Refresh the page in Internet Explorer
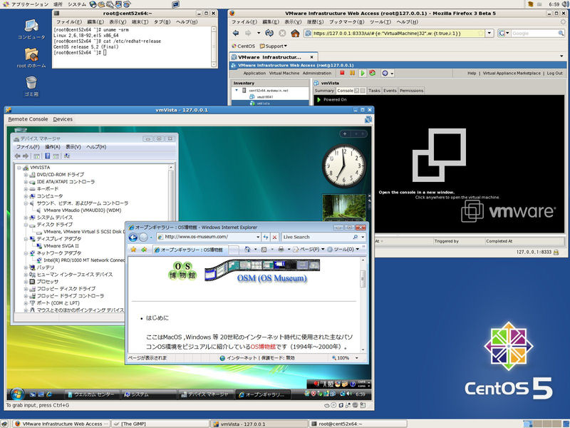Viewport: 570px width, 428px height. pyautogui.click(x=266, y=238)
